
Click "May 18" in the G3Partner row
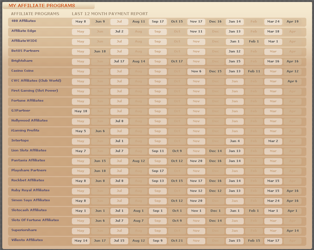pyautogui.click(x=81, y=111)
